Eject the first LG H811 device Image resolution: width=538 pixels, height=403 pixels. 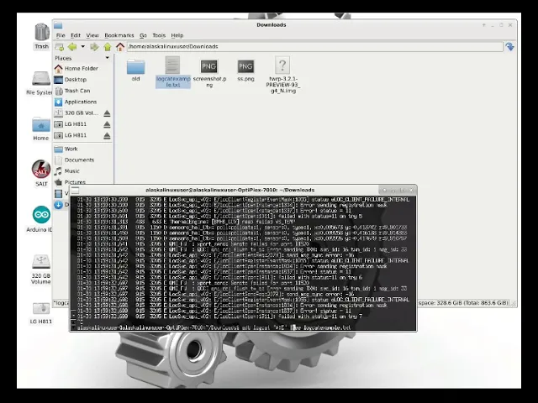tap(107, 124)
